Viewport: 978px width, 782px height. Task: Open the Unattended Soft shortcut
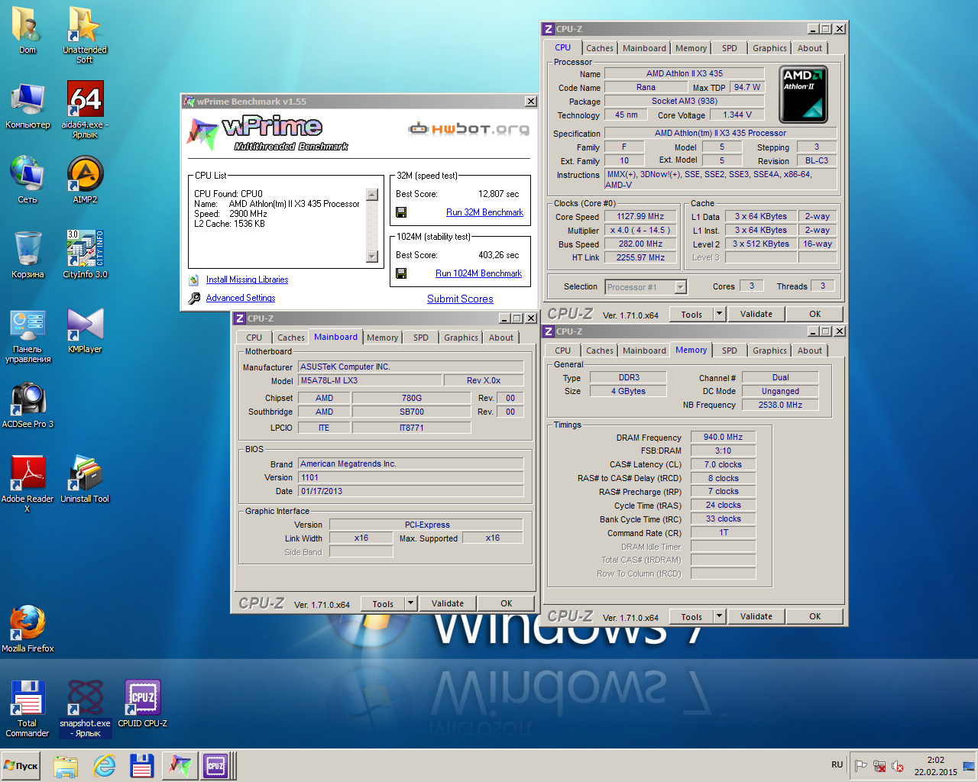coord(85,34)
